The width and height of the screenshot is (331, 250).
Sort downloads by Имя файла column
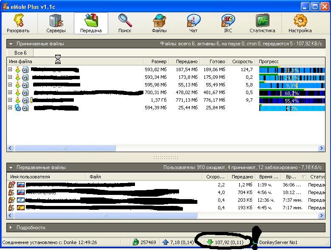pos(75,61)
